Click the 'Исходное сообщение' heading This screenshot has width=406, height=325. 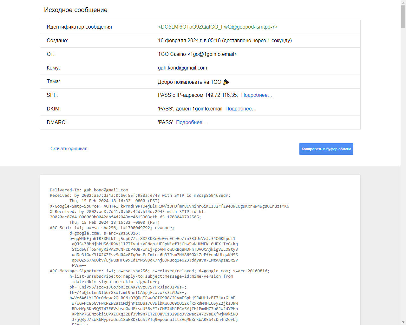76,10
